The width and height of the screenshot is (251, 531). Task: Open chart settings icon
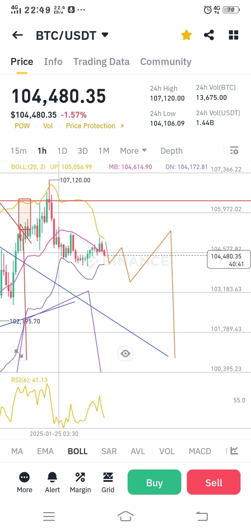coord(234,151)
